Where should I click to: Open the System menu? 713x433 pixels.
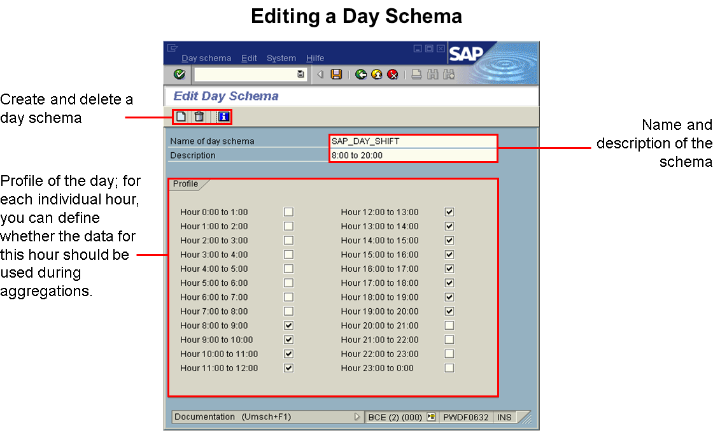click(x=281, y=58)
